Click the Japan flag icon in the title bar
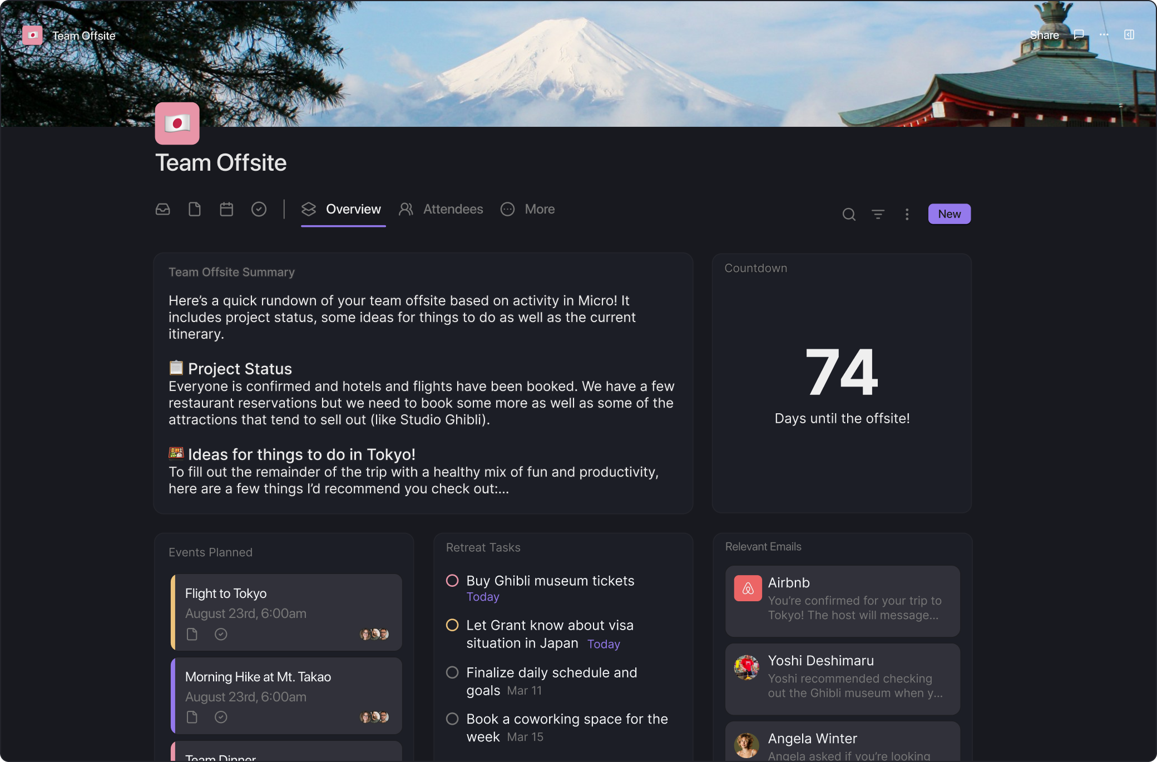The image size is (1157, 762). pos(32,35)
